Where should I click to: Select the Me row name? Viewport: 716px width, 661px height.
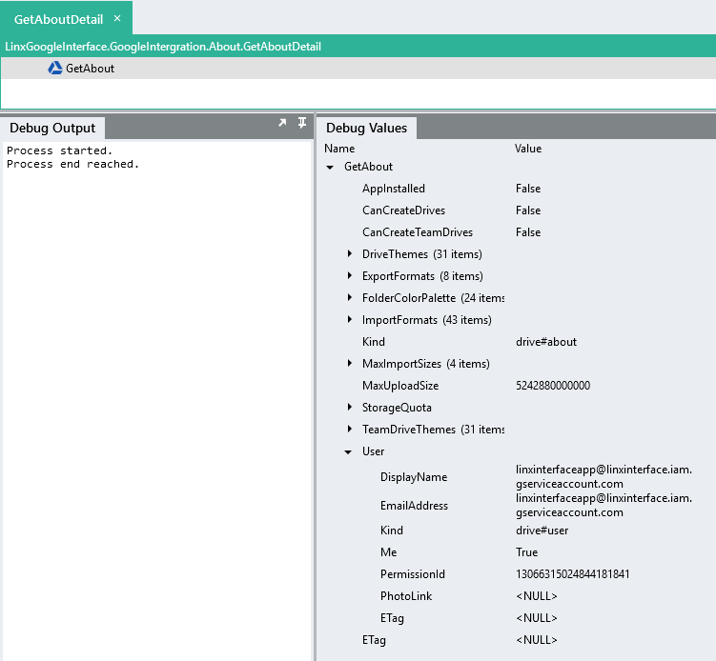click(389, 552)
